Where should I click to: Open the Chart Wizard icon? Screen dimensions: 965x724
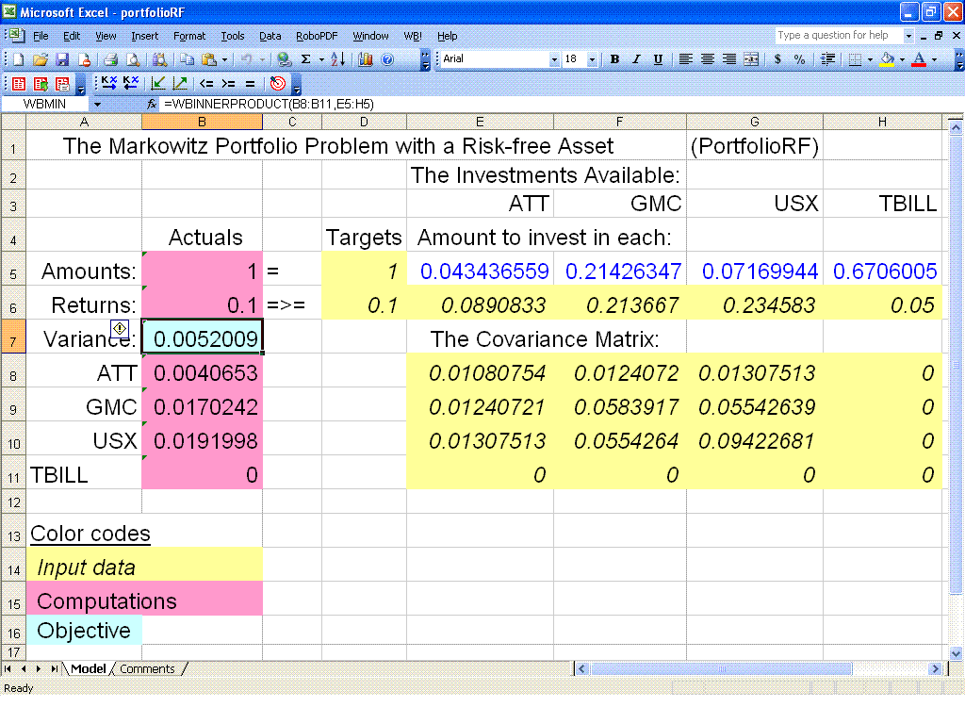coord(366,59)
